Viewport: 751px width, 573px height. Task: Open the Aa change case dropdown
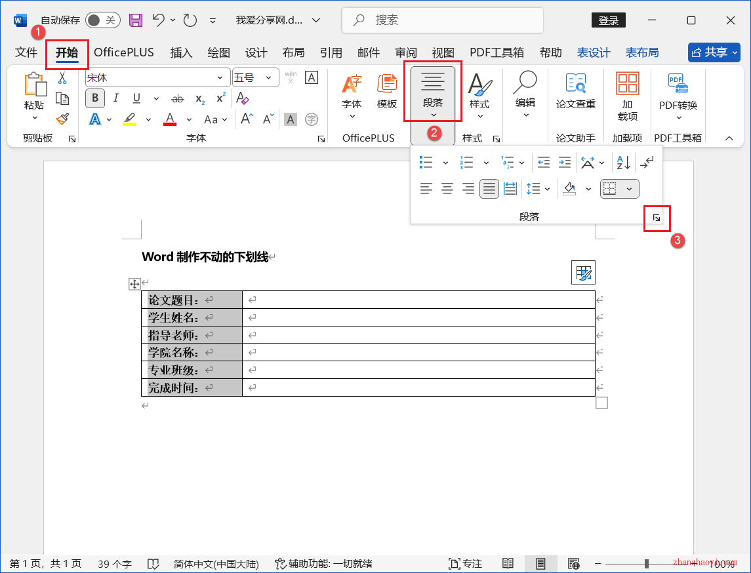pyautogui.click(x=216, y=119)
